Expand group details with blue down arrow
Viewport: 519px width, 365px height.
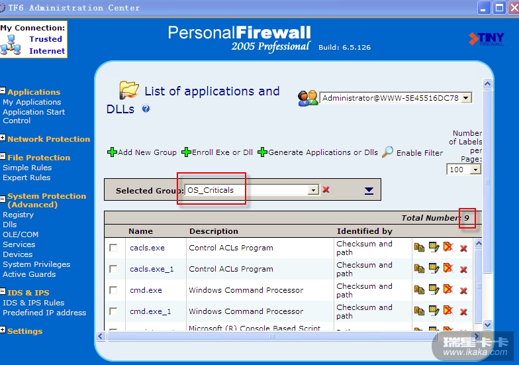coord(369,191)
